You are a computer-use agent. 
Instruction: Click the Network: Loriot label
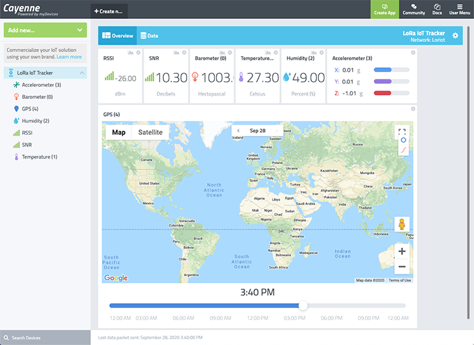tap(427, 40)
